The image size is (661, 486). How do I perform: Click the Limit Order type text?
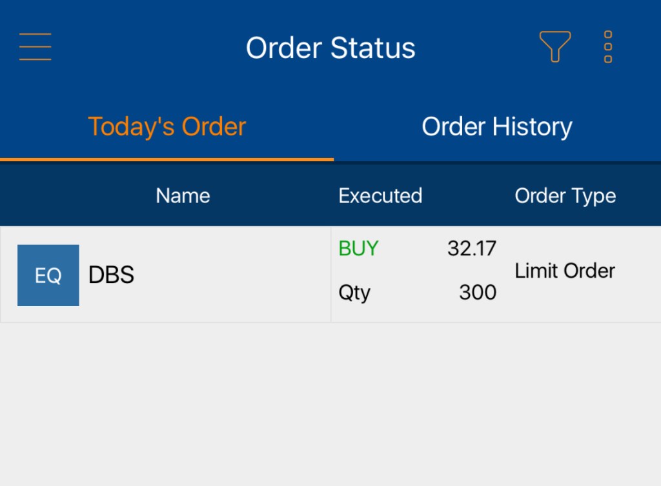[565, 271]
